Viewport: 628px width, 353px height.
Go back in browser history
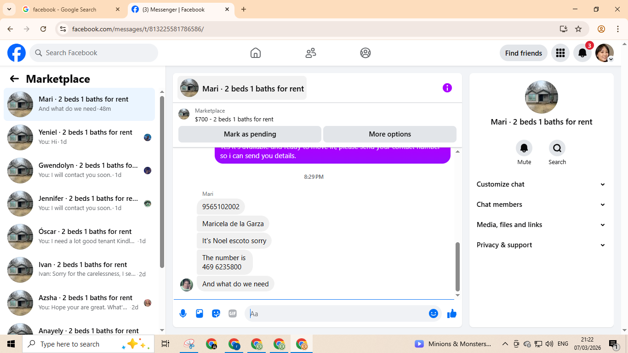10,29
